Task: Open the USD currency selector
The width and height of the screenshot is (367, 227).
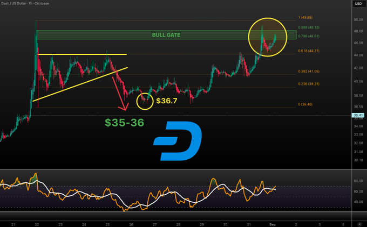Action: [x=358, y=4]
